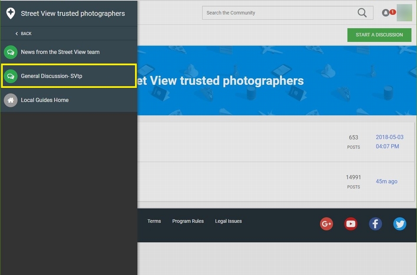Open the user avatar in the top-right corner
This screenshot has width=417, height=275.
404,13
